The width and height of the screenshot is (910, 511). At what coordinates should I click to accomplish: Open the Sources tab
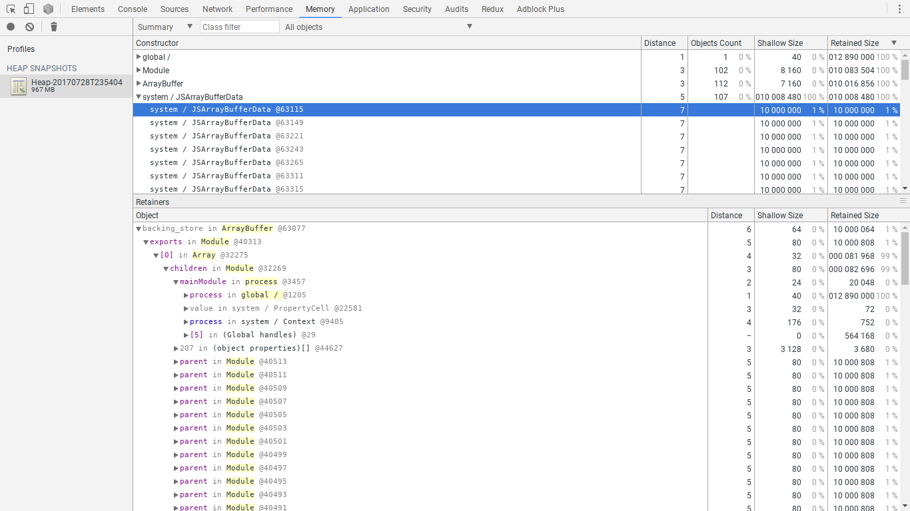(175, 9)
